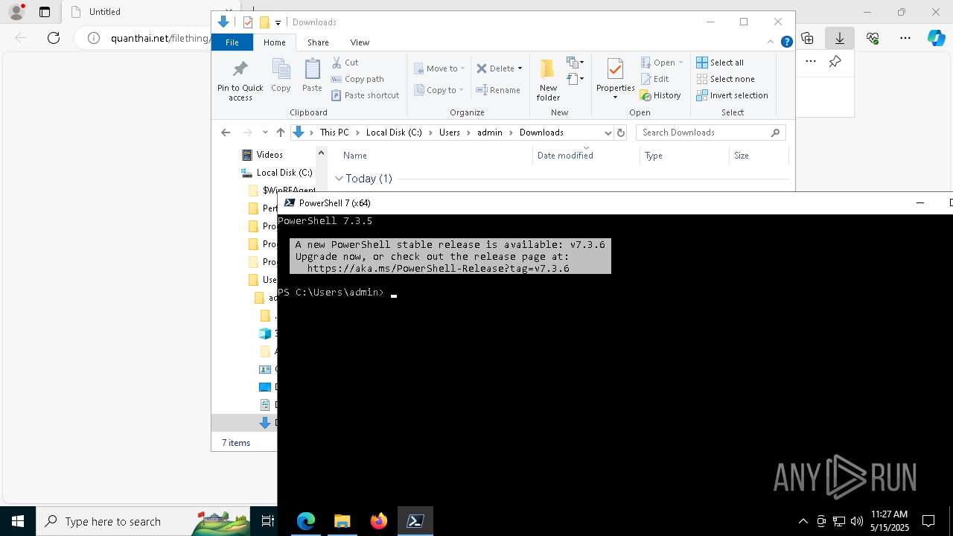This screenshot has height=536, width=953.
Task: Open Task View on taskbar
Action: (x=268, y=521)
